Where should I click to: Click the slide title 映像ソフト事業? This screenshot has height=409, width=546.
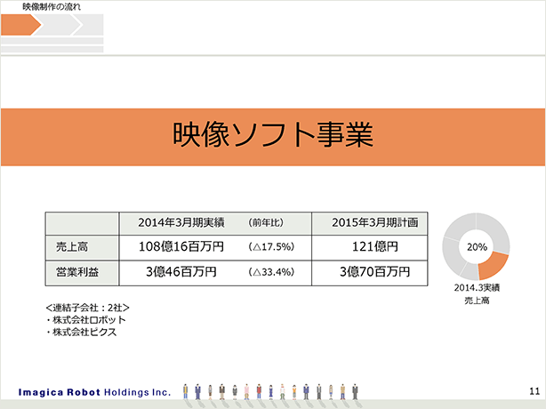273,134
